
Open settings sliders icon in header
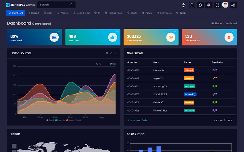point(233,5)
